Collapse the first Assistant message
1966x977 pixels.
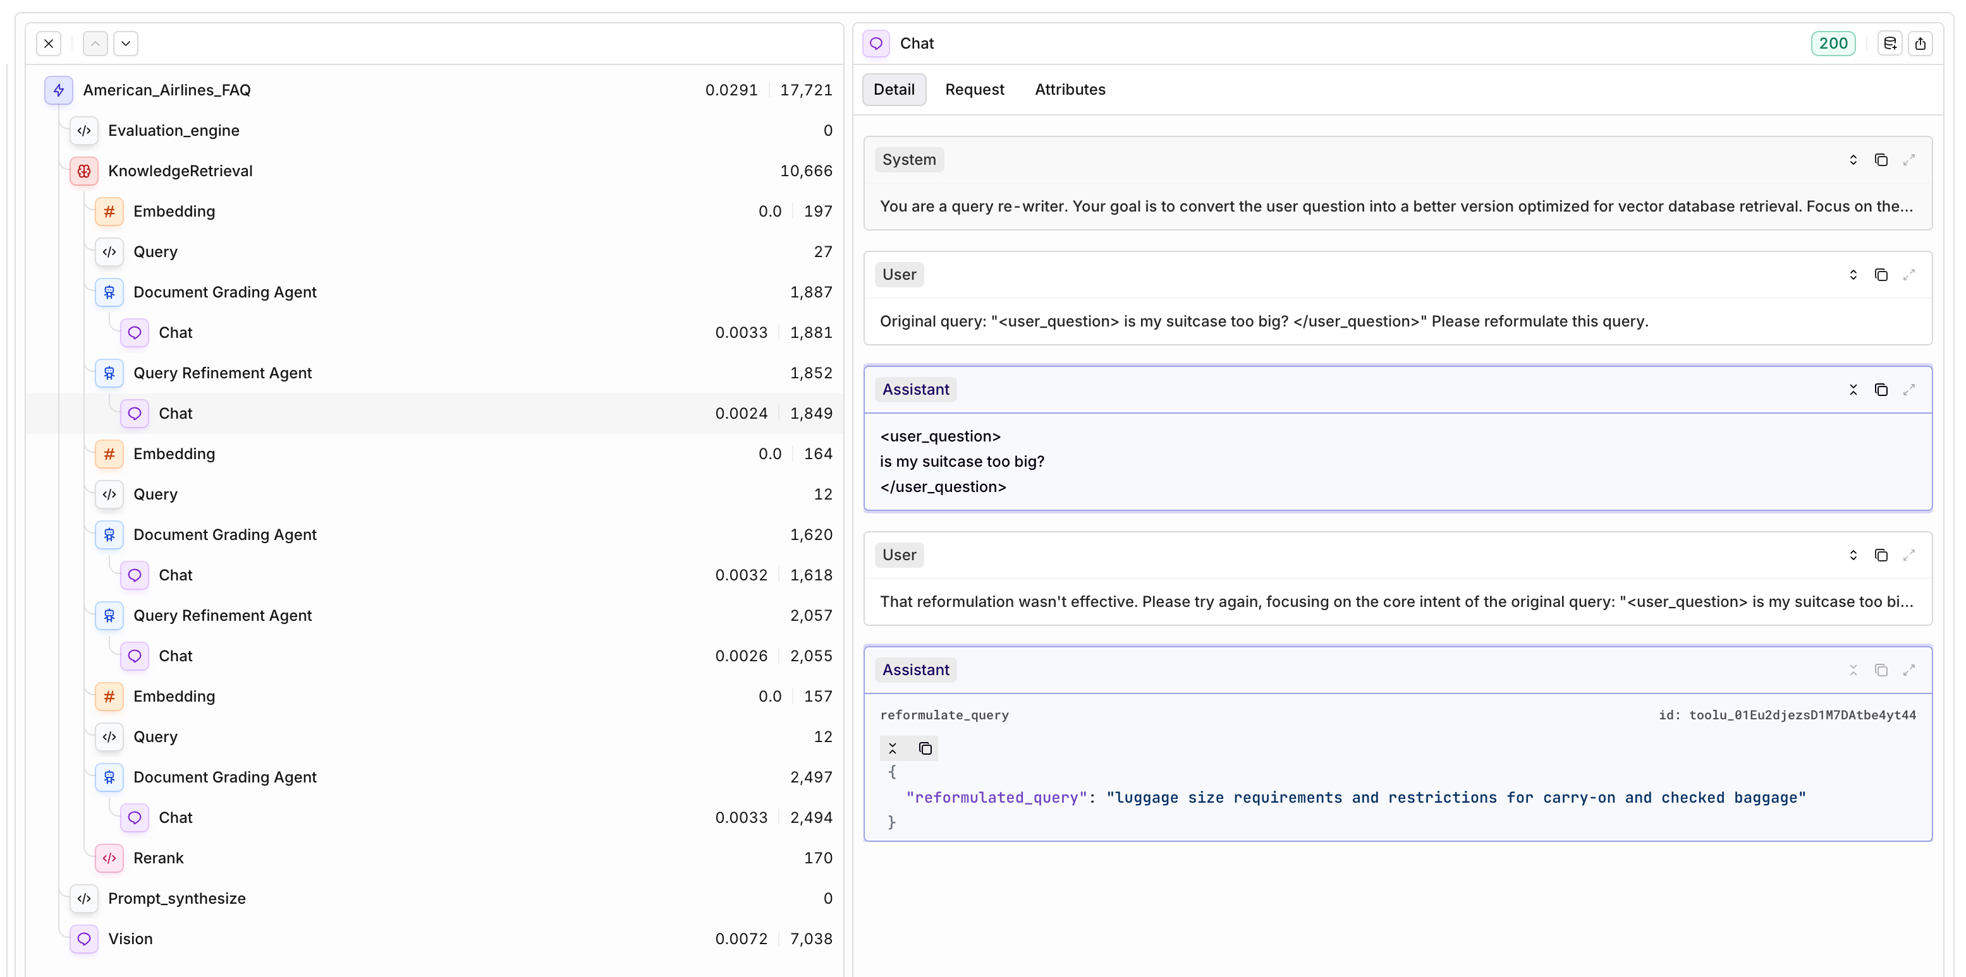1852,390
